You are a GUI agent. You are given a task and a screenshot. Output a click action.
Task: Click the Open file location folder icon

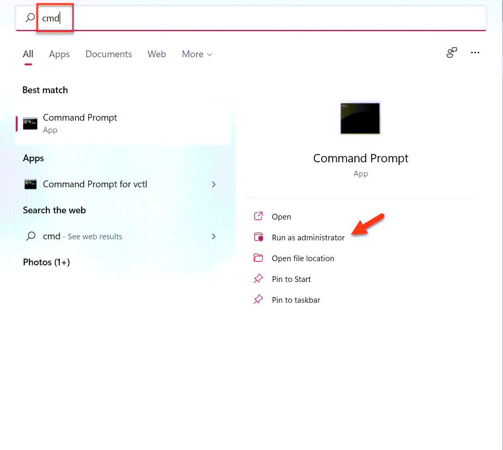258,258
